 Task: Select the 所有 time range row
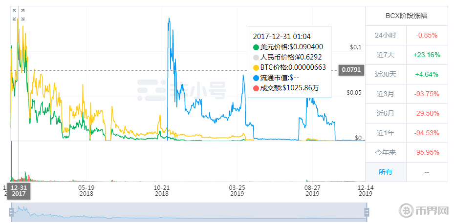click(385, 172)
